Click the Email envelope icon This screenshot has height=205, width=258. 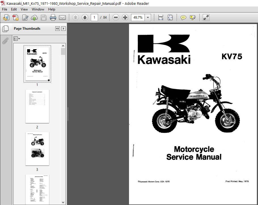[62, 18]
